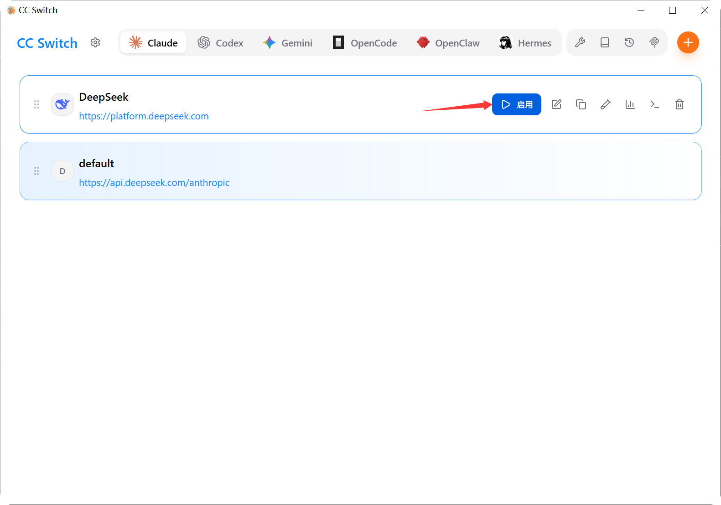Screen dimensions: 721x505
Task: View DeepSeek usage statistics chart icon
Action: click(630, 104)
